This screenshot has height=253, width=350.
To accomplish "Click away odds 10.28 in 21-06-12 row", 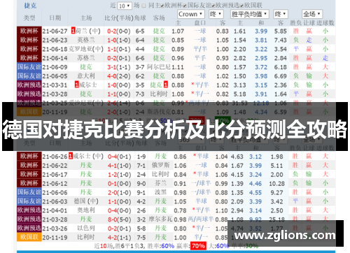I will coord(276,183).
